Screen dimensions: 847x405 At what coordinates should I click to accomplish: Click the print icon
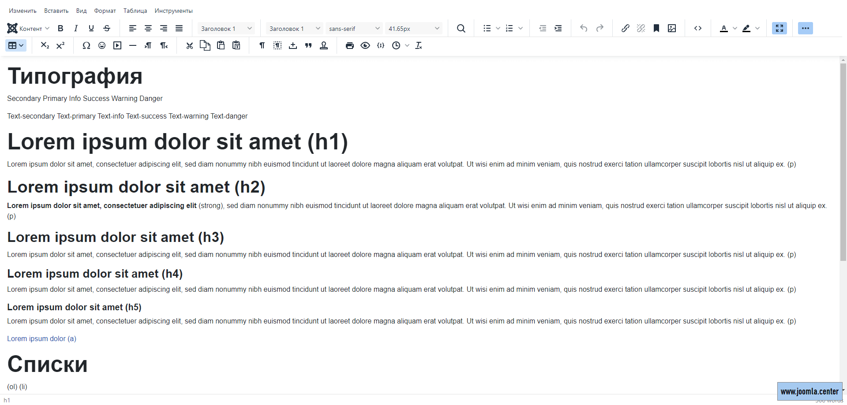click(349, 45)
